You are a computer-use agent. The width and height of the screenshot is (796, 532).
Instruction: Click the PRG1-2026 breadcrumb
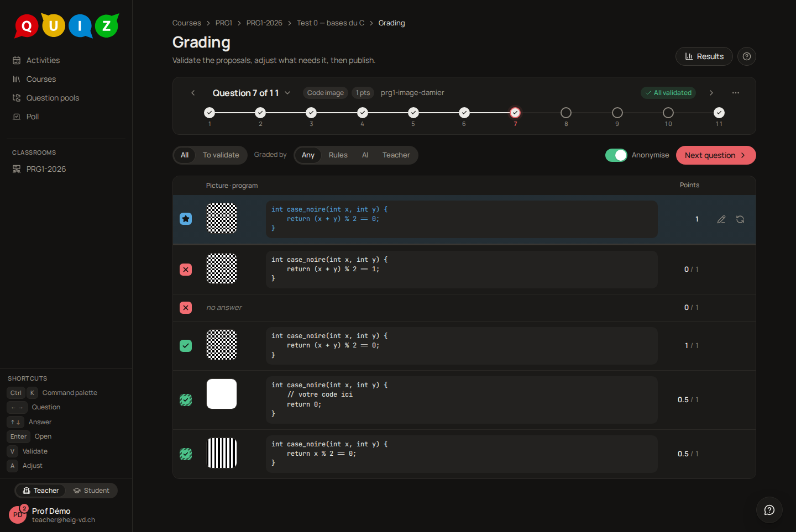pos(264,23)
